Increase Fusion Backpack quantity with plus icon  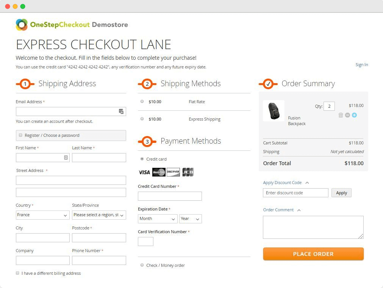[x=355, y=115]
